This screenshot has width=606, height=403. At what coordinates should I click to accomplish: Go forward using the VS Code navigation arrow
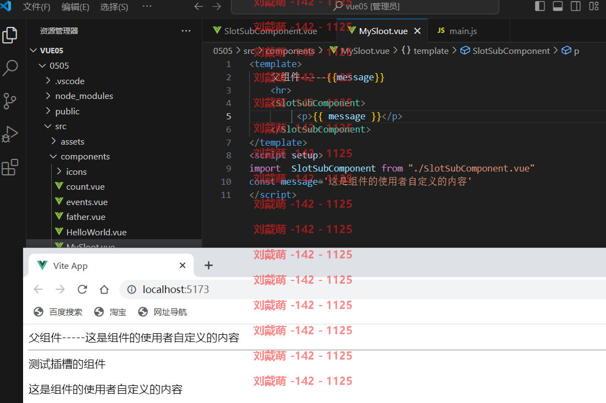[217, 6]
